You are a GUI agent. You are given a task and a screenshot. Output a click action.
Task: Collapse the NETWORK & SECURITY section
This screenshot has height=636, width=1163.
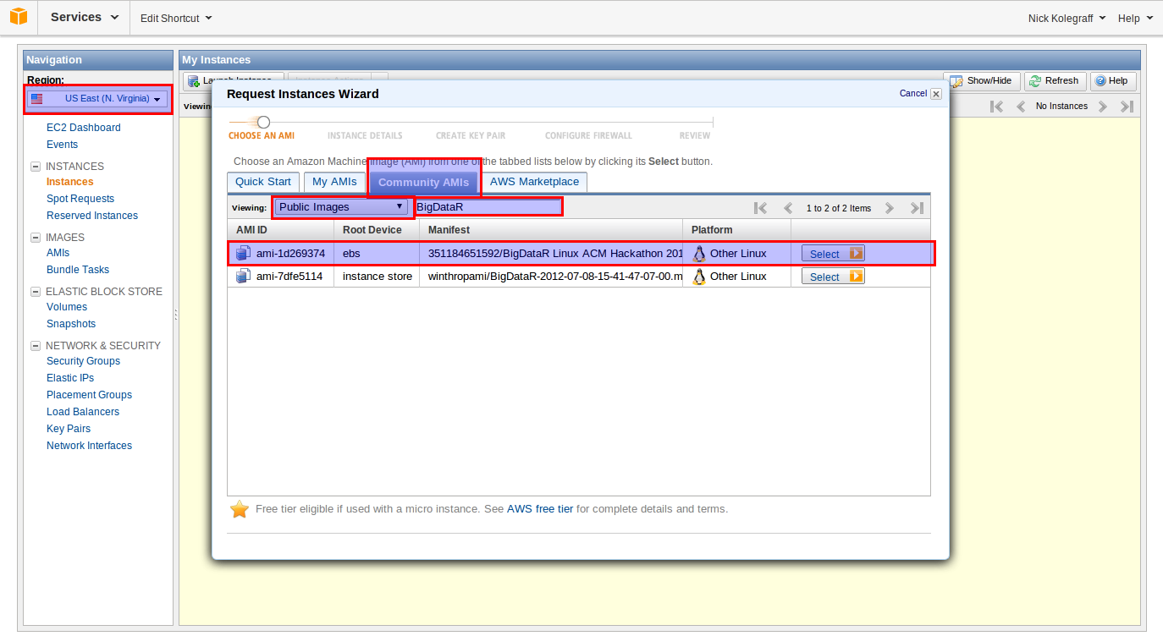(x=36, y=346)
